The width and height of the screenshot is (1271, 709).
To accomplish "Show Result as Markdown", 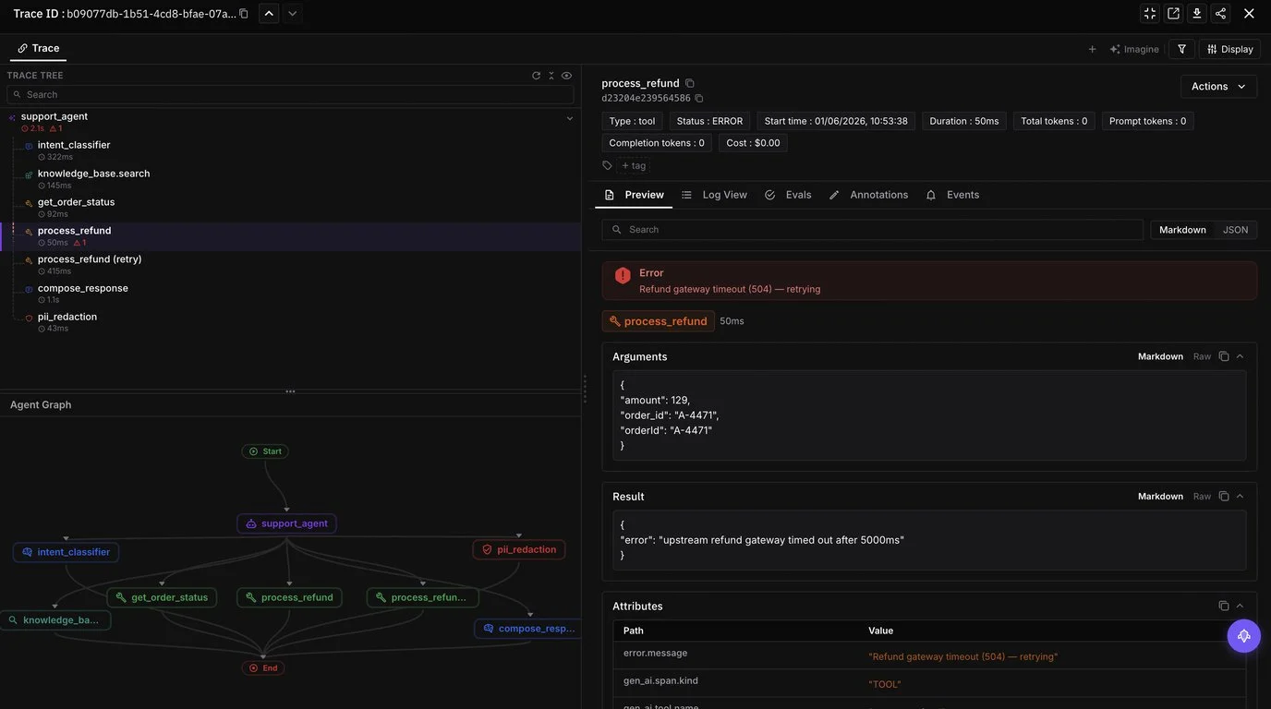I will (x=1160, y=497).
